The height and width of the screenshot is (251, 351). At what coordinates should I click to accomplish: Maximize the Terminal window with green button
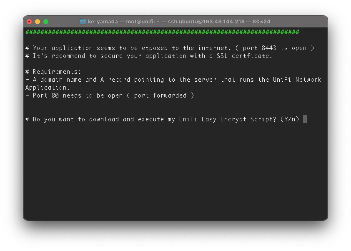(46, 22)
